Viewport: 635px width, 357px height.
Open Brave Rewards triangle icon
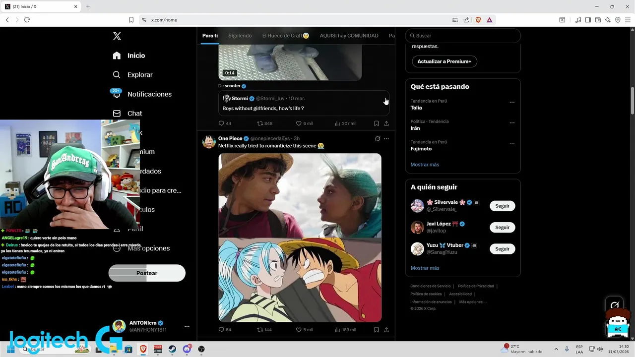[x=489, y=20]
